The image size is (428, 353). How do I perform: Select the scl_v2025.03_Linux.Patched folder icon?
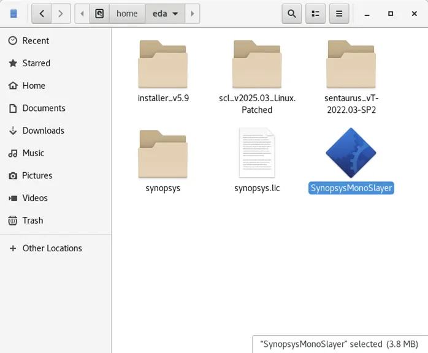(x=257, y=64)
